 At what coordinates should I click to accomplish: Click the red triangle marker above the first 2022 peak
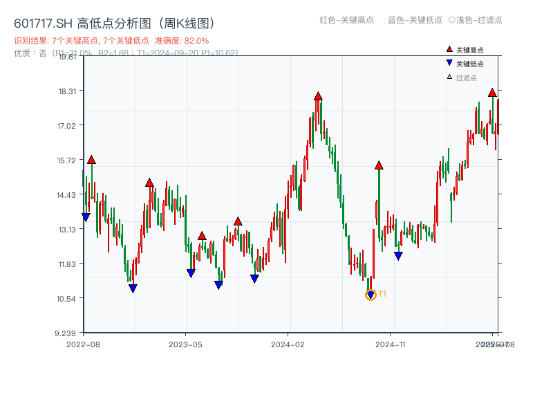point(91,158)
